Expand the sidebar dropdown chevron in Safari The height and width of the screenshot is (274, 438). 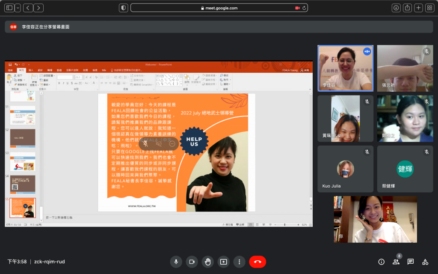coord(18,8)
